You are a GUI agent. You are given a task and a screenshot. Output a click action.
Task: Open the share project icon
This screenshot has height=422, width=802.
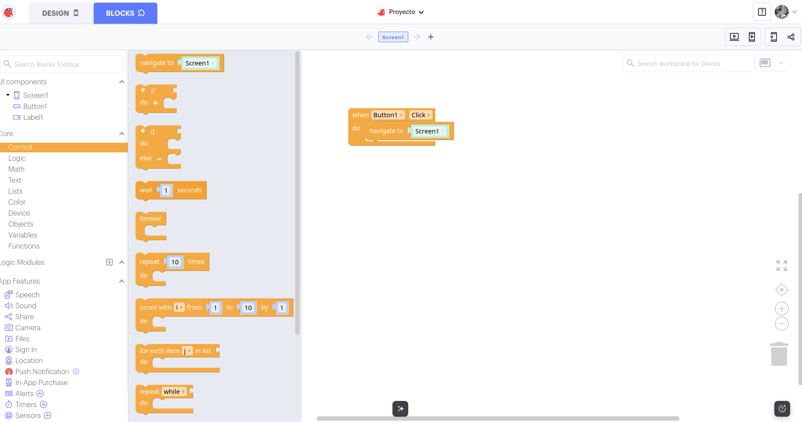point(791,37)
